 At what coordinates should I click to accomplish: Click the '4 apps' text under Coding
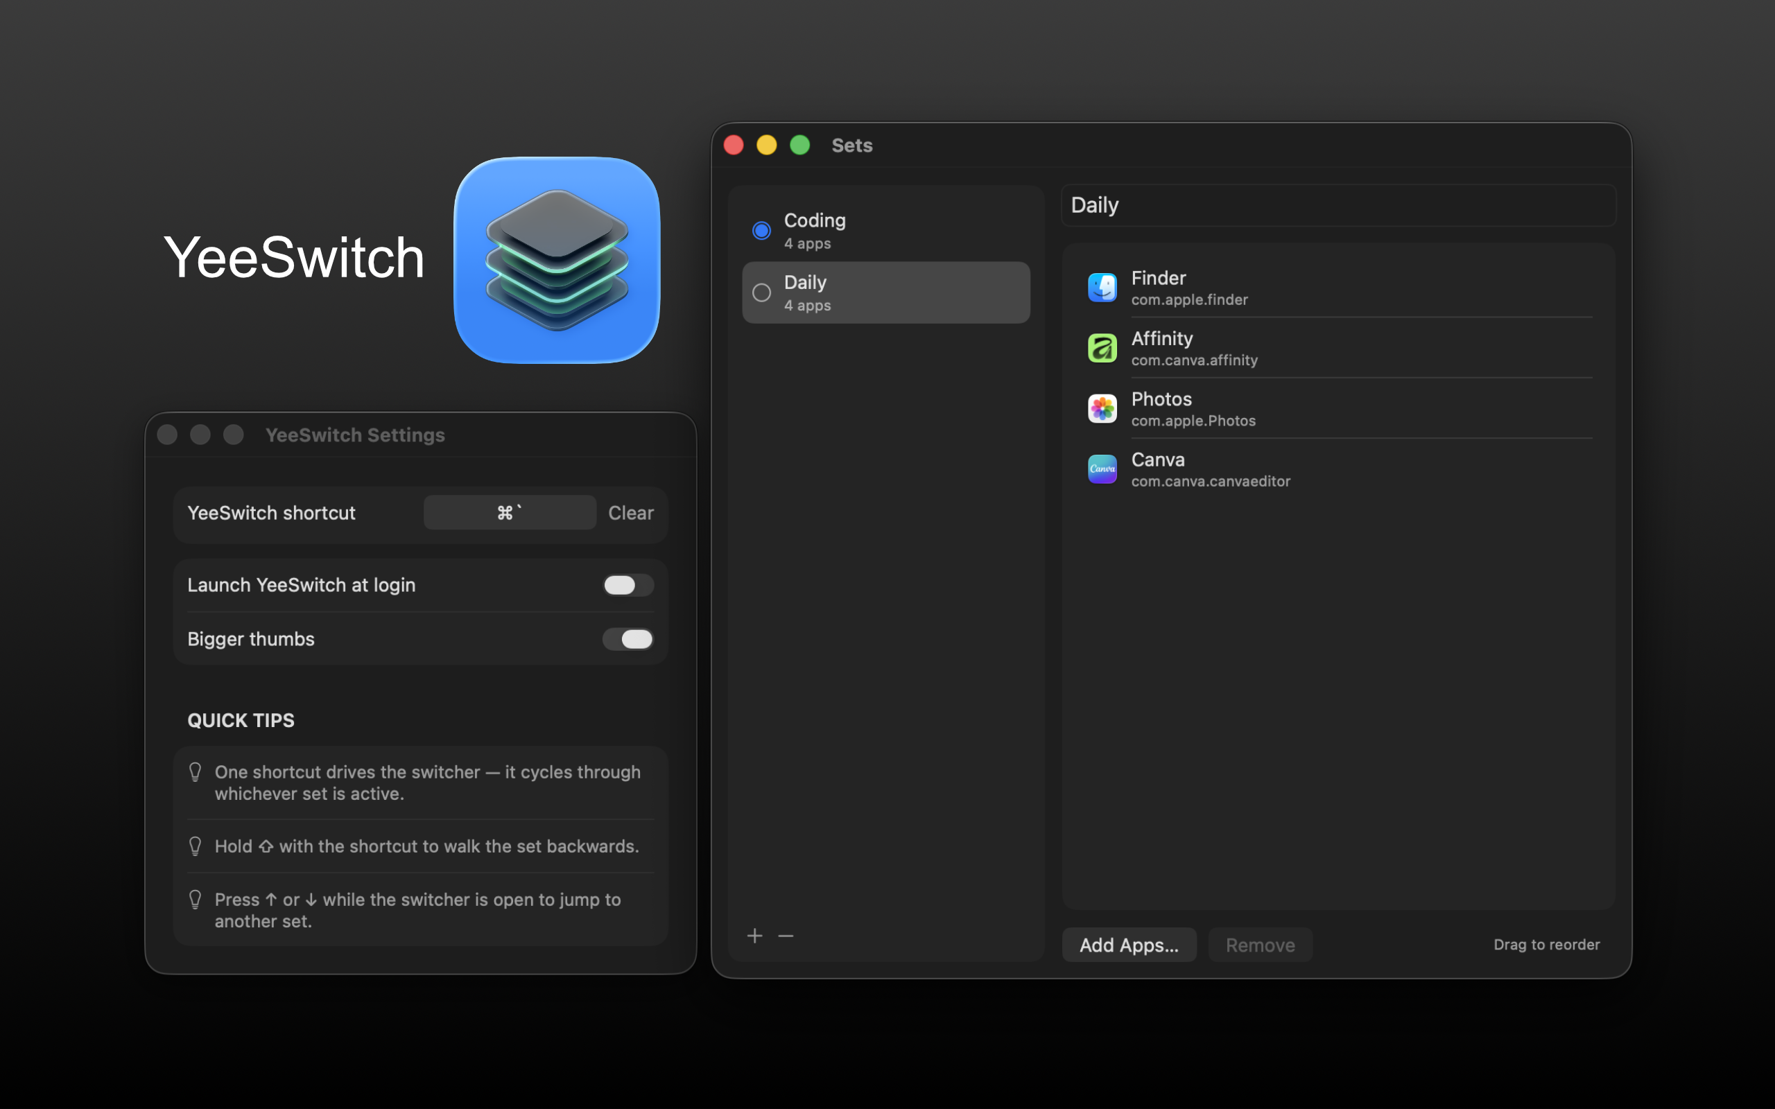(807, 243)
